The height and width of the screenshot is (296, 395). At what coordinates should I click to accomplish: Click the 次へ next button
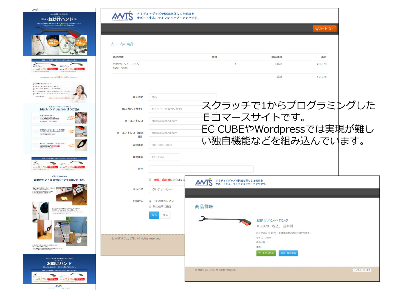(x=154, y=215)
